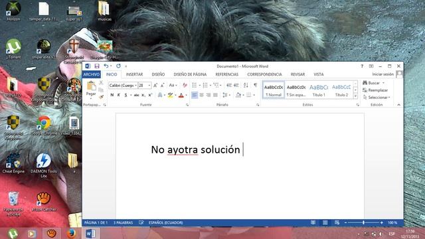Click Reemplazar button
This screenshot has height=239, width=425.
pyautogui.click(x=375, y=90)
